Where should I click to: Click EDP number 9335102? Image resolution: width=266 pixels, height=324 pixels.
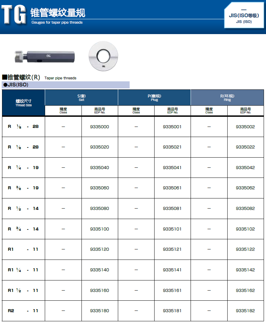tap(245, 229)
